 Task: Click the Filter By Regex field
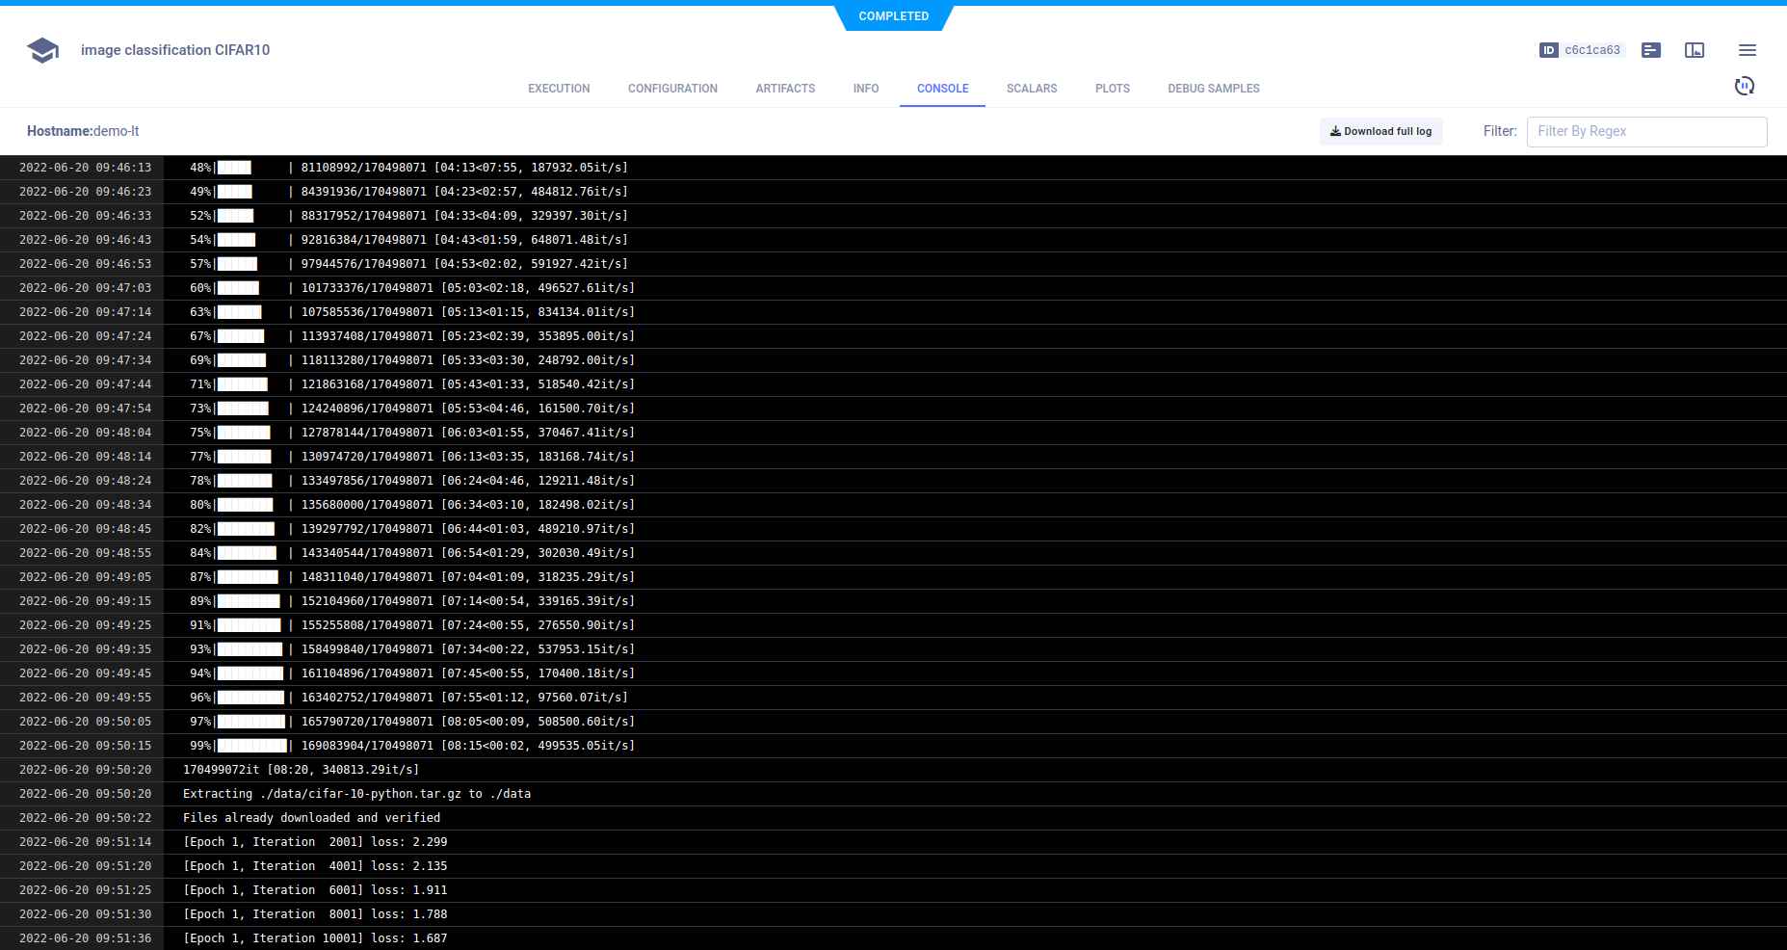(1645, 132)
